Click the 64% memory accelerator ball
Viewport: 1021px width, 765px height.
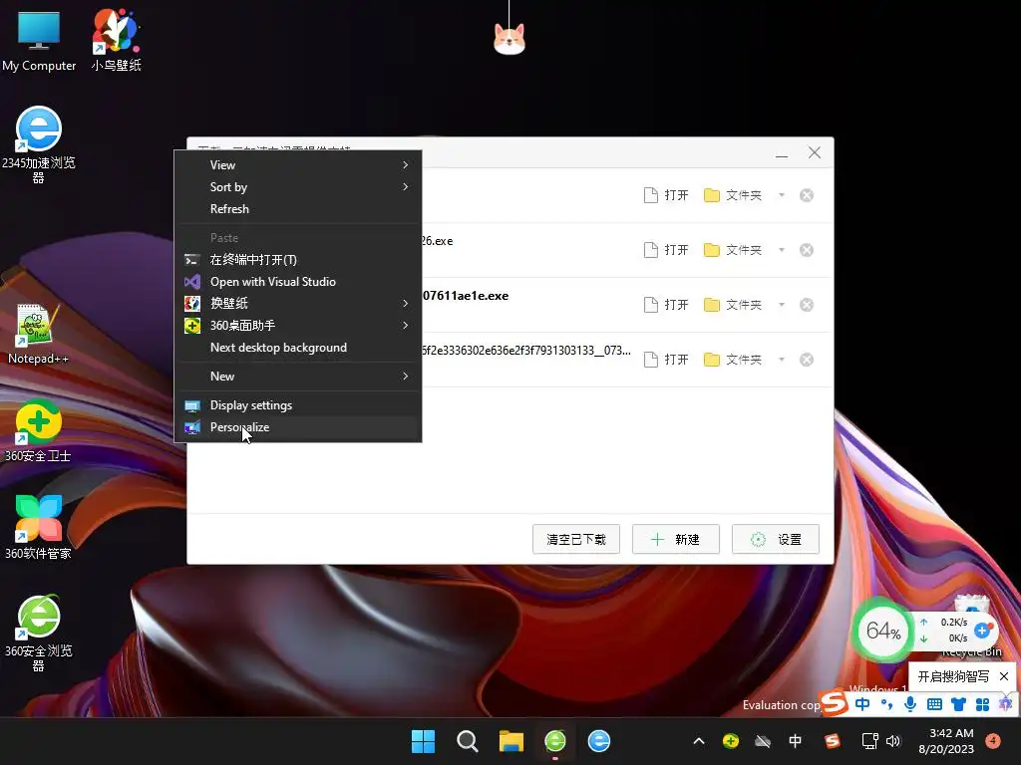(882, 630)
